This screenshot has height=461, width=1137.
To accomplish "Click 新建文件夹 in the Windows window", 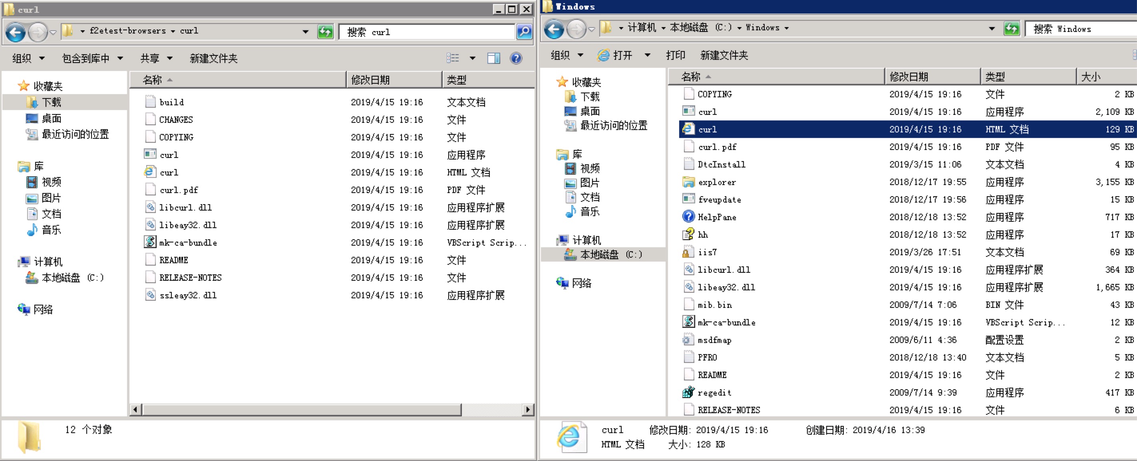I will coord(724,55).
